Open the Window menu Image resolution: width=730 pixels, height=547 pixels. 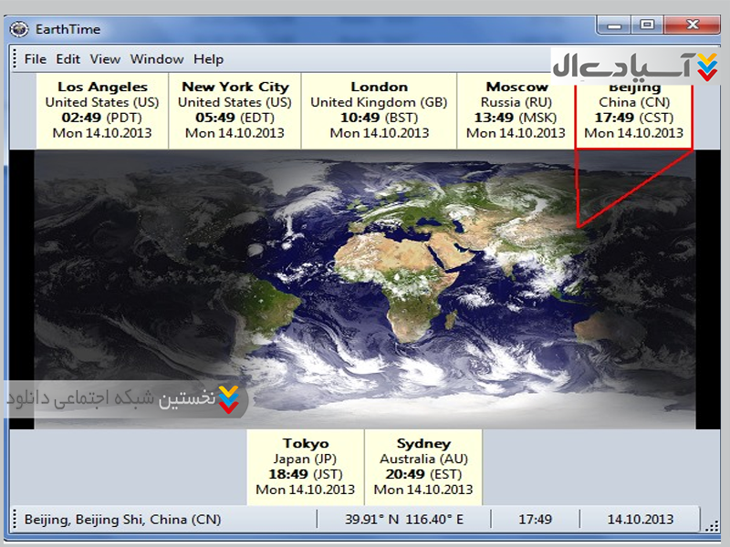157,59
